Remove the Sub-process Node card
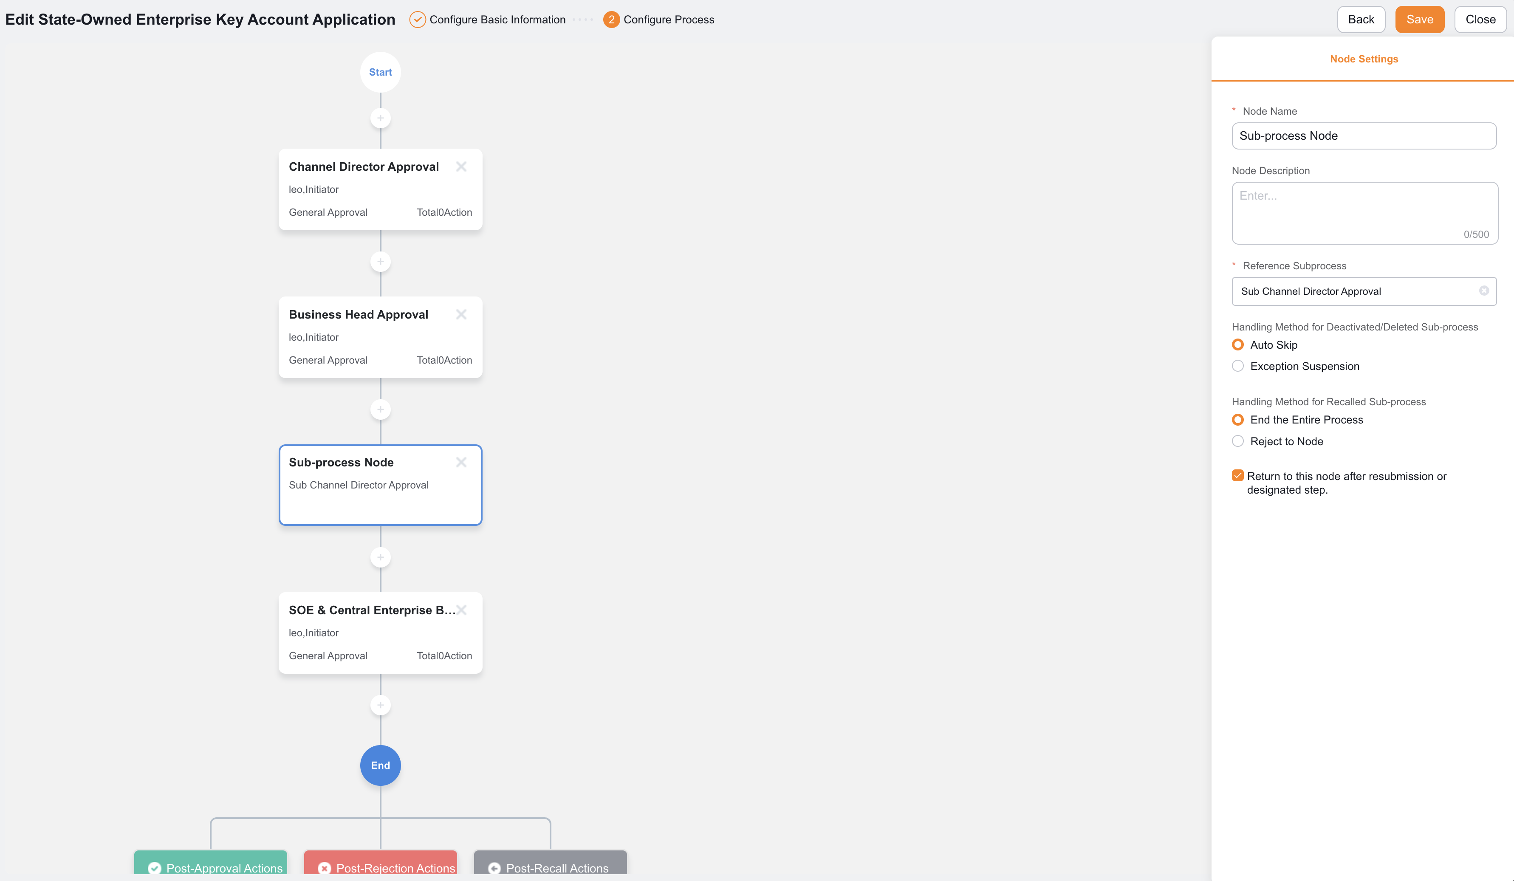Image resolution: width=1514 pixels, height=881 pixels. (461, 462)
